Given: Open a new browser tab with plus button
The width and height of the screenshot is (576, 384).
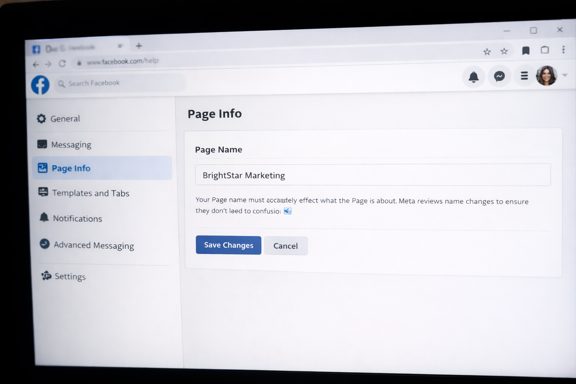Looking at the screenshot, I should (x=139, y=46).
